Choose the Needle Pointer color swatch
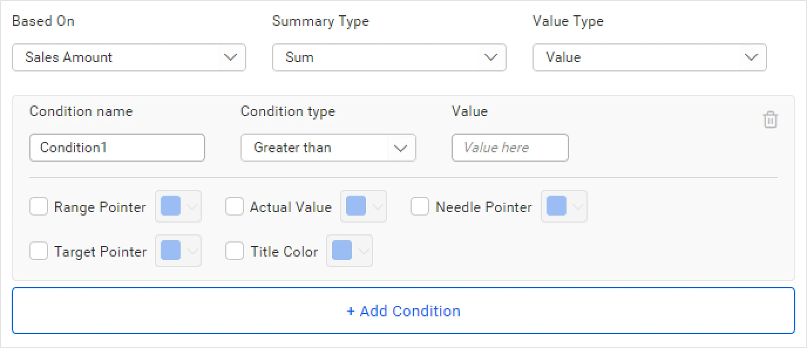 pyautogui.click(x=564, y=206)
